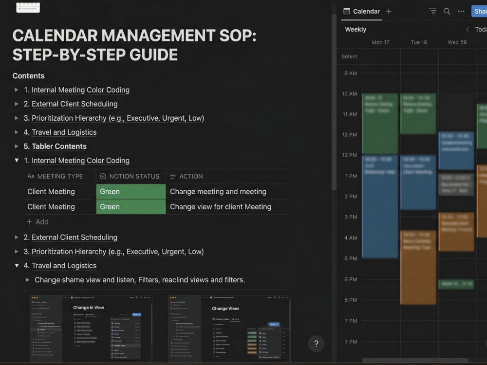Add a new row to the table
The width and height of the screenshot is (487, 365).
click(x=37, y=221)
